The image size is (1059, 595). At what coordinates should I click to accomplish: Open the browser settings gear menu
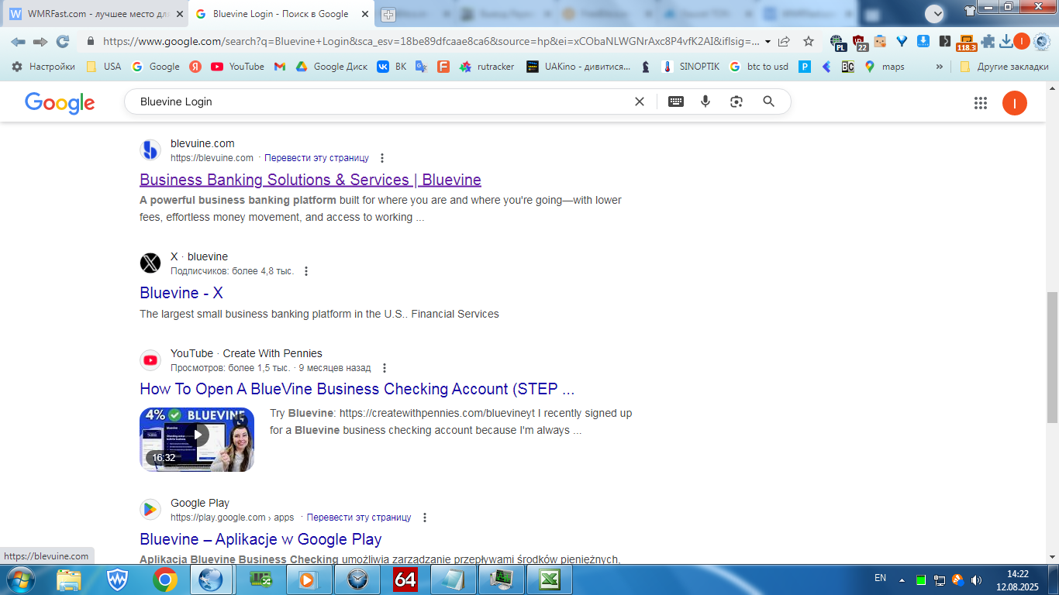point(1041,42)
